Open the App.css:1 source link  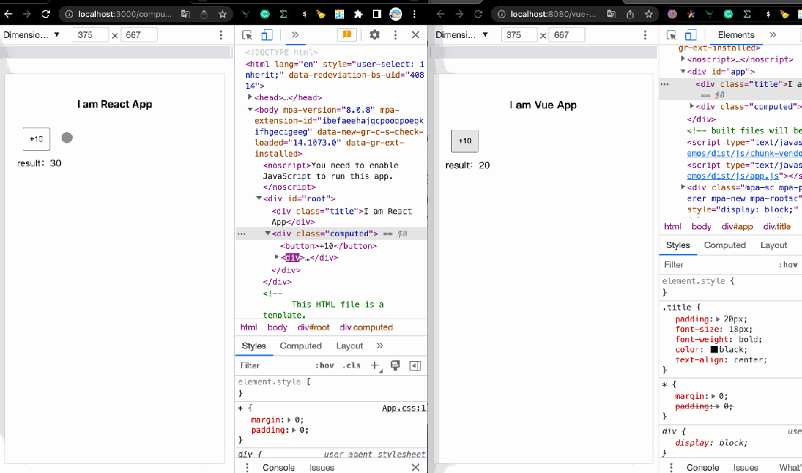point(404,408)
